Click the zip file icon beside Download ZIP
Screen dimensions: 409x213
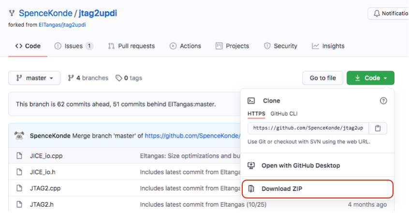[x=251, y=189]
